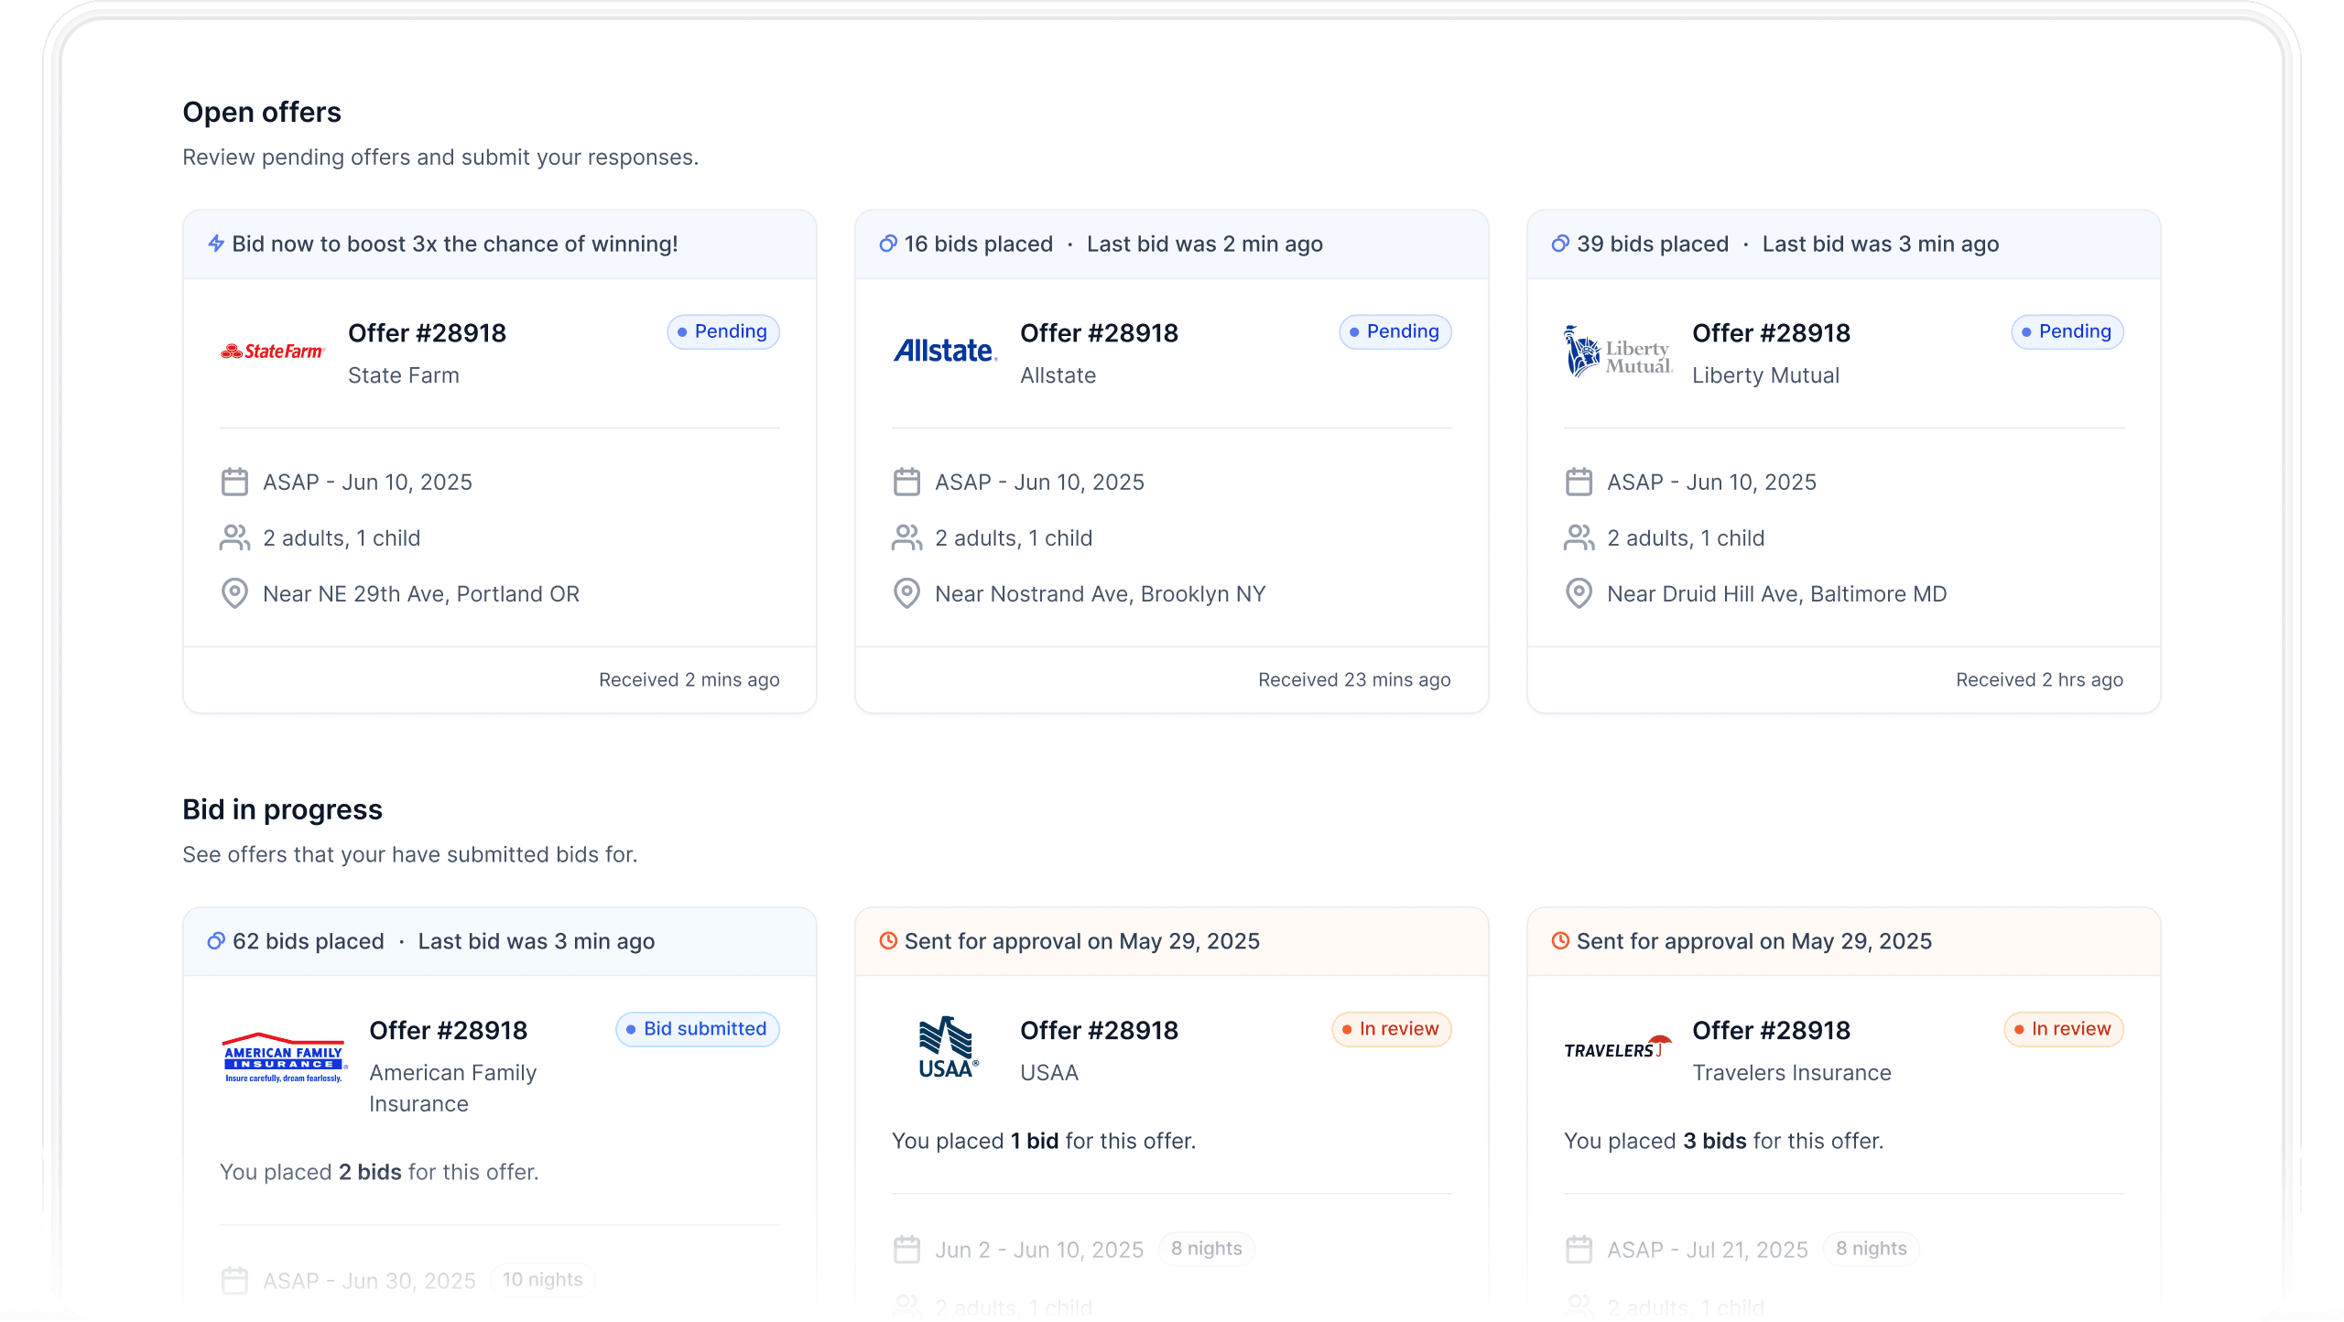The image size is (2344, 1322).
Task: Open the Open offers section header
Action: [262, 111]
